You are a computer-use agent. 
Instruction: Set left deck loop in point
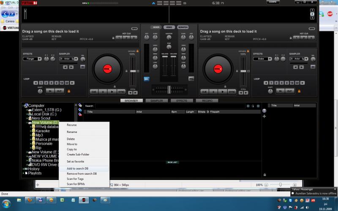pos(49,91)
